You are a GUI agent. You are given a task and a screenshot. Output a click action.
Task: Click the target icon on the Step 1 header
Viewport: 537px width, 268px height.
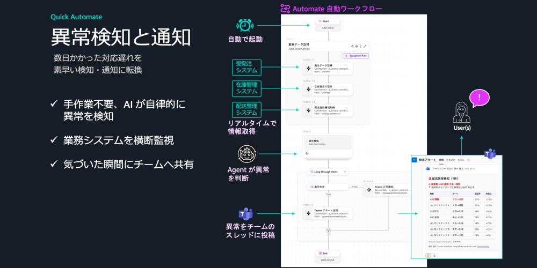point(357,46)
